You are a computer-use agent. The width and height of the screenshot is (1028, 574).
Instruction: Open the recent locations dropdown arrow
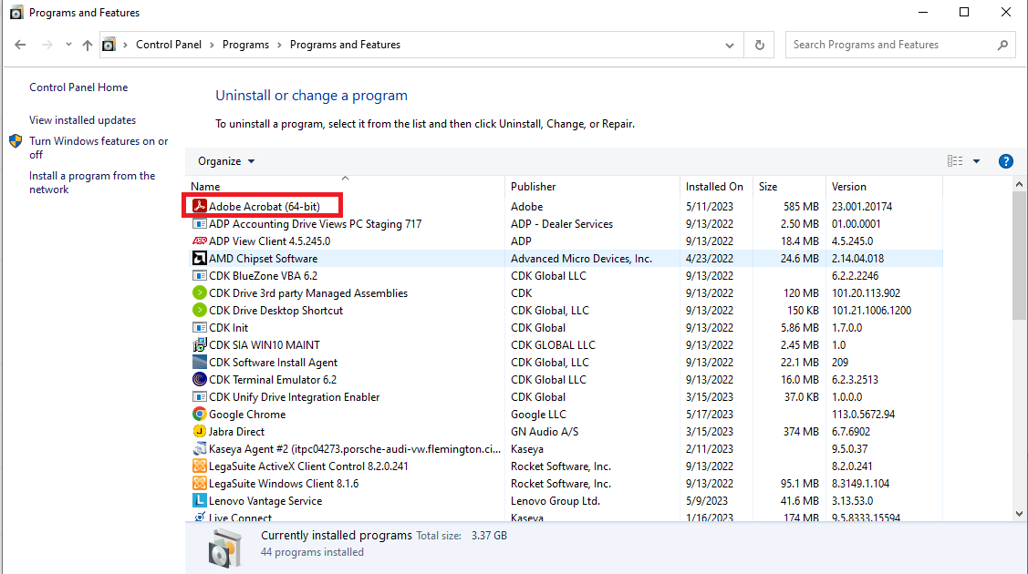[68, 45]
